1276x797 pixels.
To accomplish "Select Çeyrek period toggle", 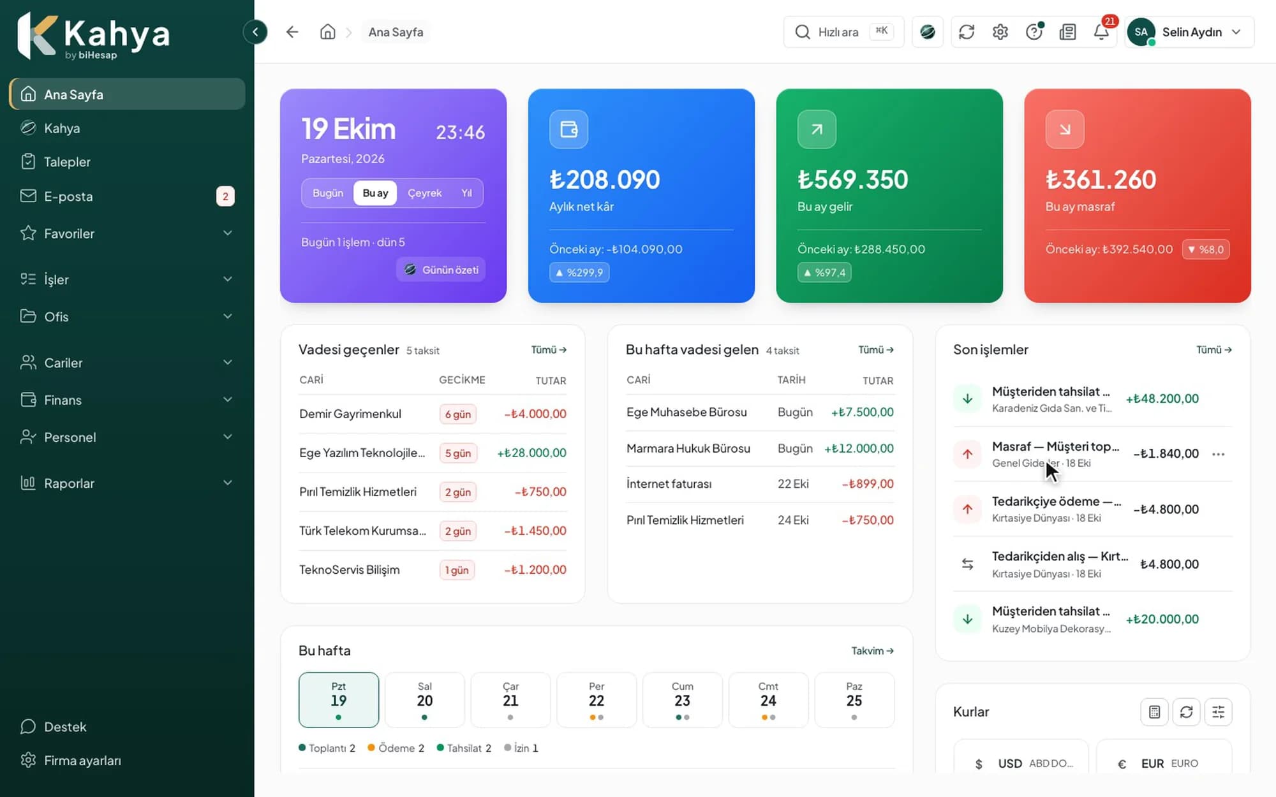I will coord(424,193).
